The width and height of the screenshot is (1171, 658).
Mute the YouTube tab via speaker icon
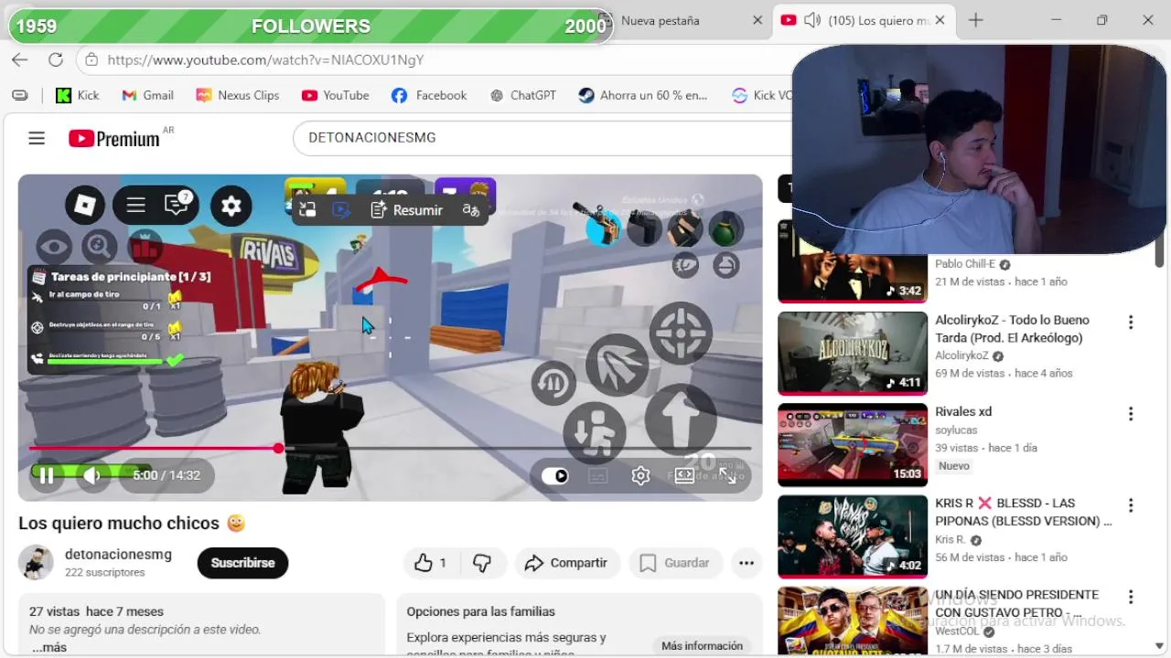tap(811, 20)
